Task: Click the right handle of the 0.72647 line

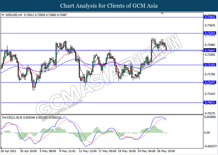Action: [x=202, y=51]
